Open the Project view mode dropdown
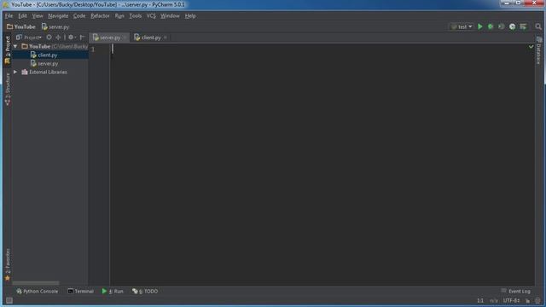The width and height of the screenshot is (546, 307). (29, 38)
